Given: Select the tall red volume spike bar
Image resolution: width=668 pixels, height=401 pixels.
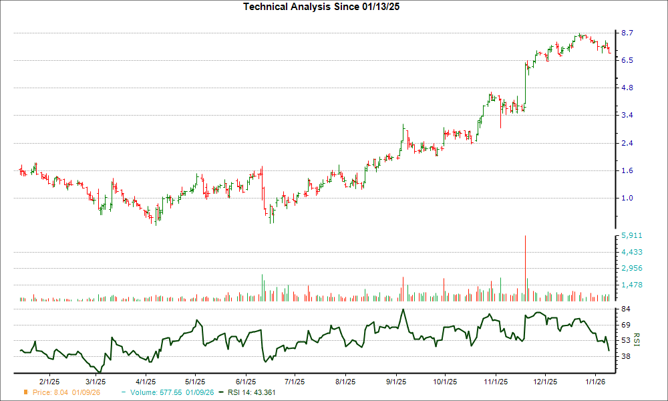Looking at the screenshot, I should pyautogui.click(x=525, y=267).
